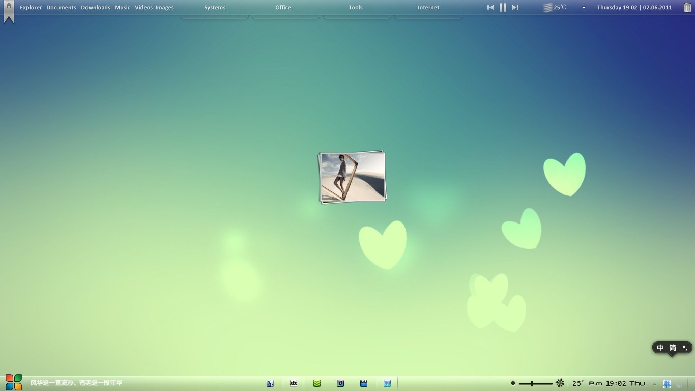This screenshot has height=391, width=695.
Task: Open the Videos shortcut
Action: point(143,8)
